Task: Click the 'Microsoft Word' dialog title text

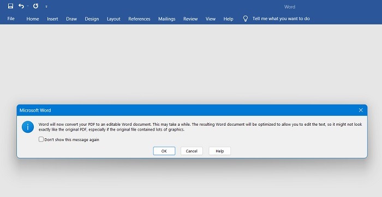Action: tap(35, 110)
